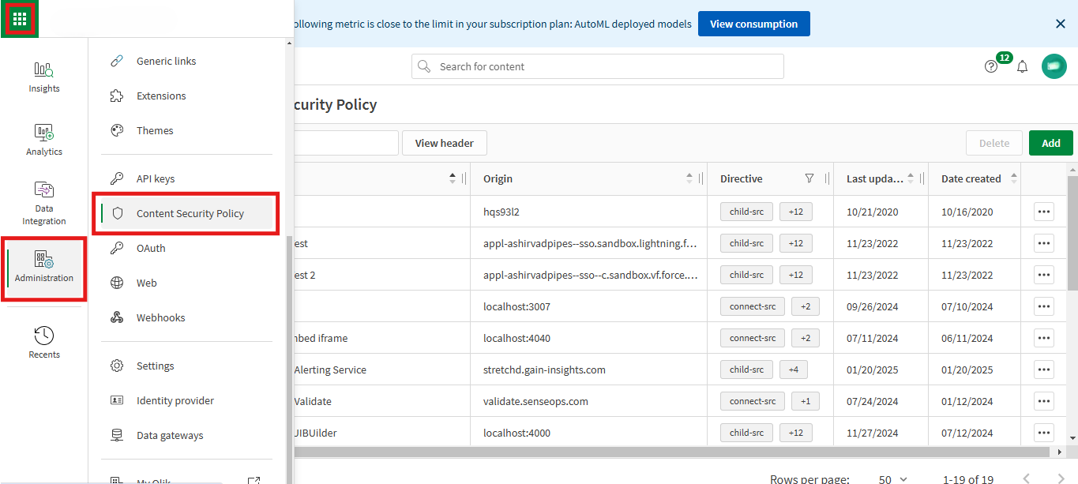Image resolution: width=1078 pixels, height=484 pixels.
Task: Open the actions menu for Alerting Service row
Action: pyautogui.click(x=1043, y=369)
